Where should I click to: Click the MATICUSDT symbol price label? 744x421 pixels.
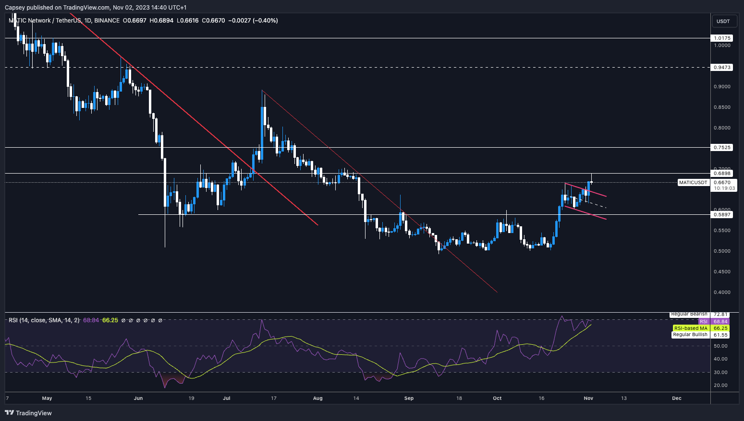click(x=693, y=183)
